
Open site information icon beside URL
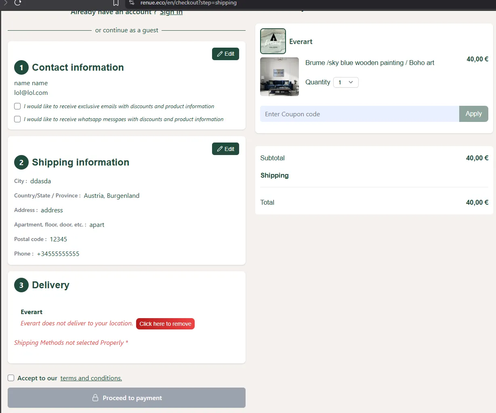pyautogui.click(x=132, y=3)
